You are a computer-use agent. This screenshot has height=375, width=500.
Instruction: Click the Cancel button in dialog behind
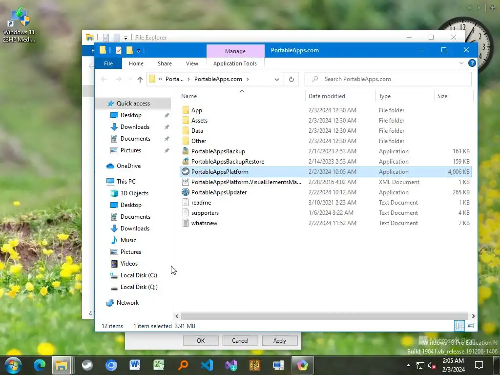click(x=240, y=340)
